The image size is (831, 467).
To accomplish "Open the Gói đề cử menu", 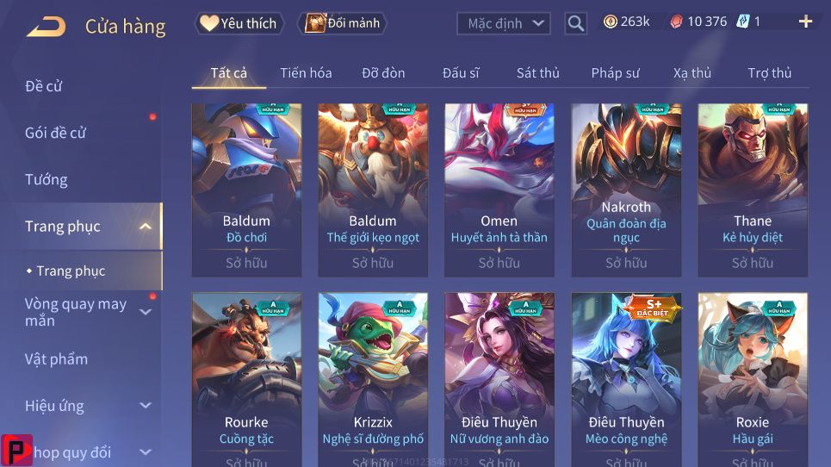I will click(55, 133).
